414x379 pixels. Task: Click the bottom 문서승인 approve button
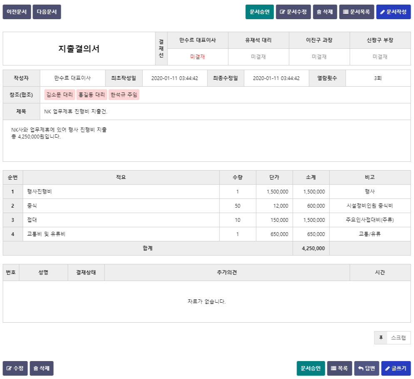[310, 369]
